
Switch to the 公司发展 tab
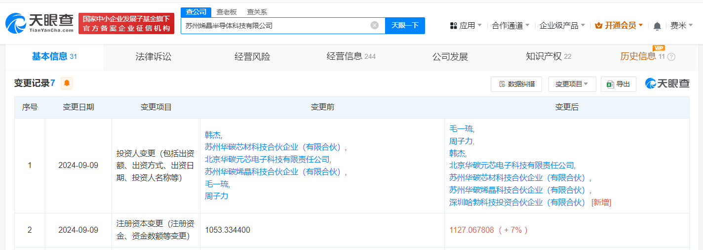click(x=450, y=57)
